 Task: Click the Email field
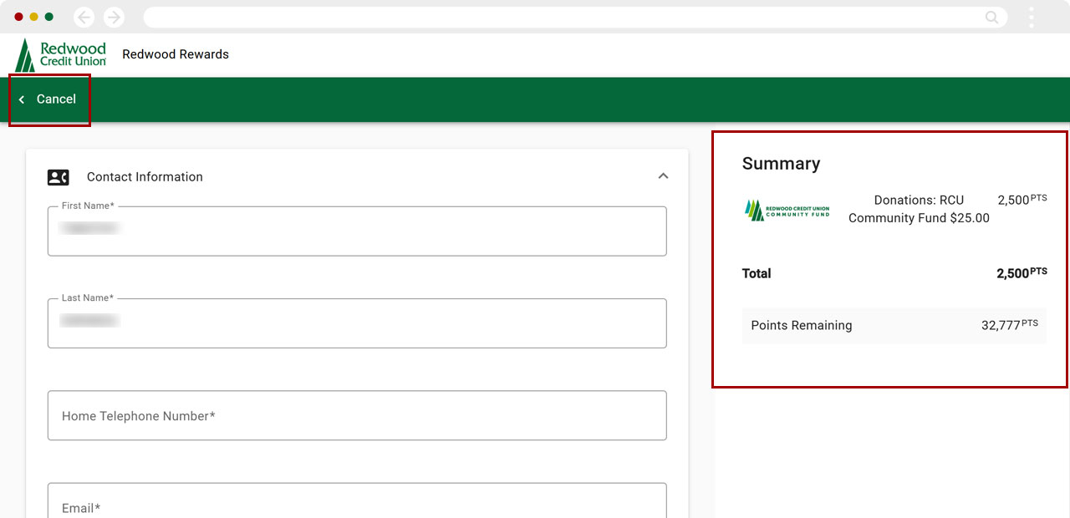[x=357, y=500]
